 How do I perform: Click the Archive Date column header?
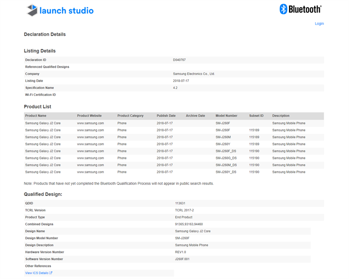click(195, 116)
